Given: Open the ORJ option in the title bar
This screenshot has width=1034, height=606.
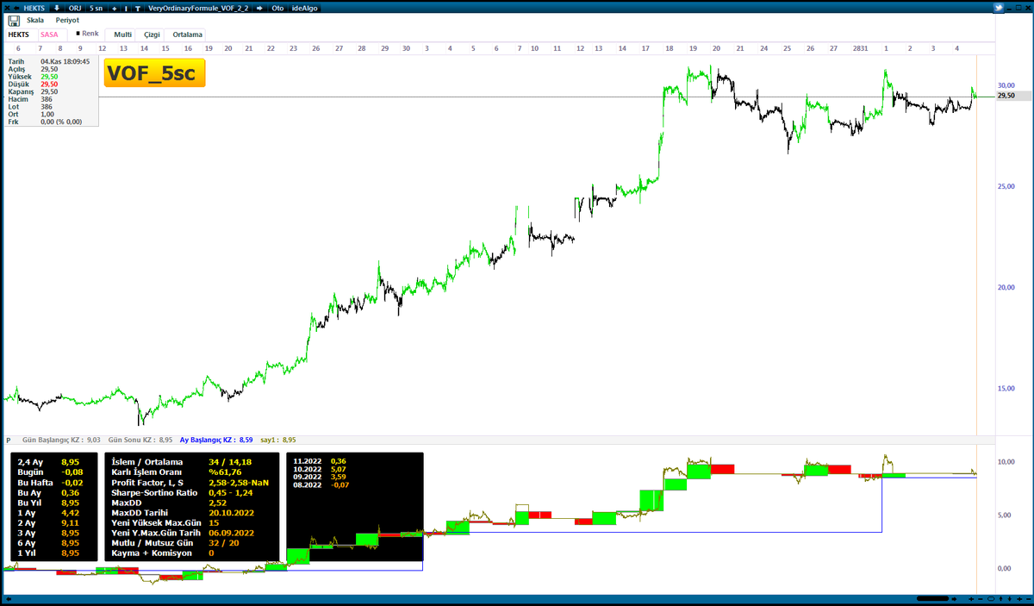Looking at the screenshot, I should 75,8.
